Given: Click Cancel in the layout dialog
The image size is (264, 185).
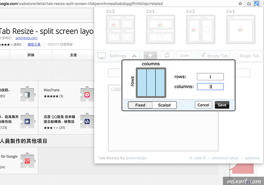Looking at the screenshot, I should 203,105.
